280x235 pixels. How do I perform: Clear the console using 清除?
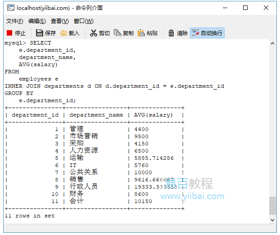click(177, 33)
